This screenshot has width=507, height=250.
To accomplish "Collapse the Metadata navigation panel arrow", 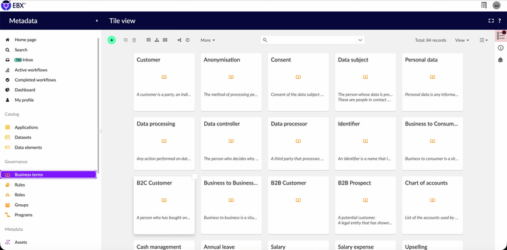I will point(97,21).
